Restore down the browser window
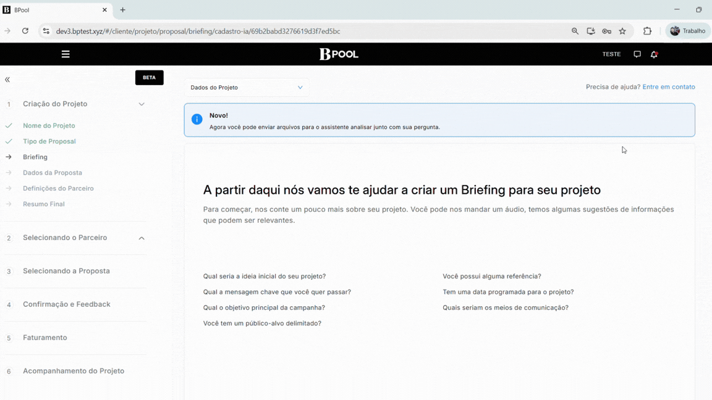 [699, 9]
